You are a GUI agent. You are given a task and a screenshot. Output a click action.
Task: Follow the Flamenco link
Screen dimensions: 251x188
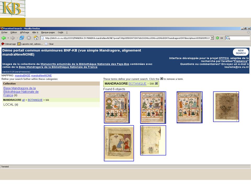[x=241, y=61]
